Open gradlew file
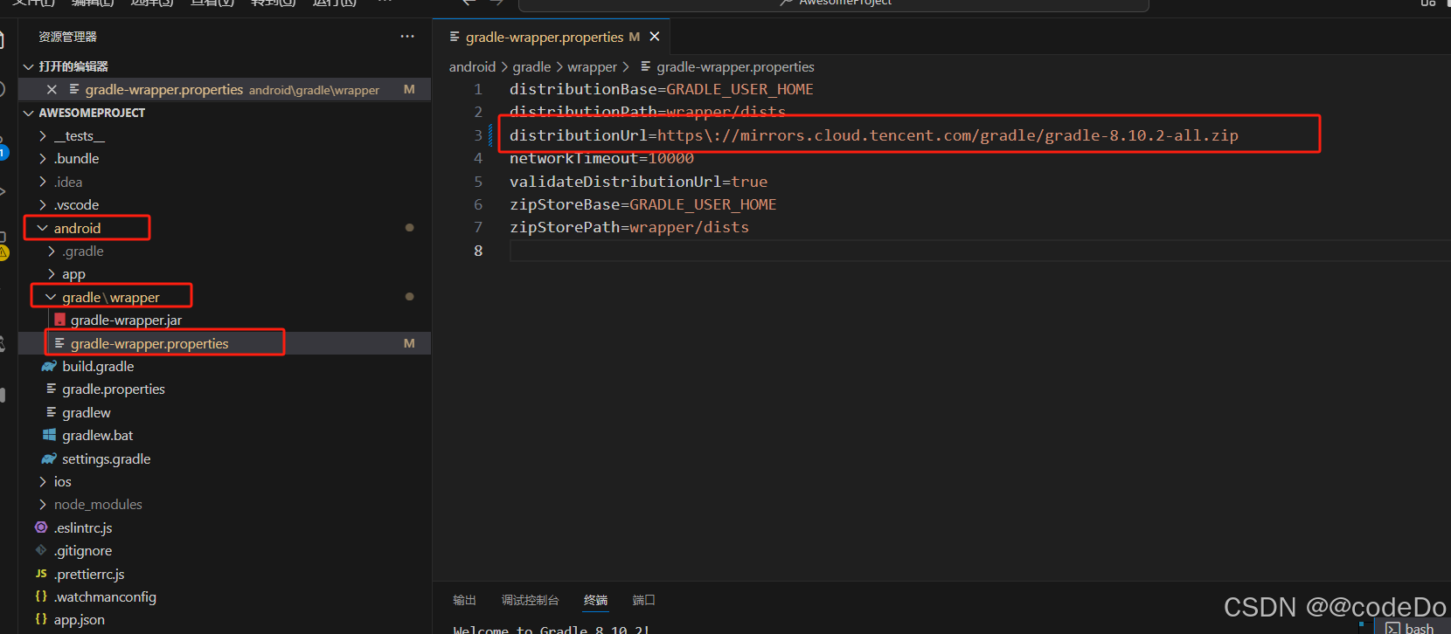Viewport: 1451px width, 634px height. [x=87, y=413]
